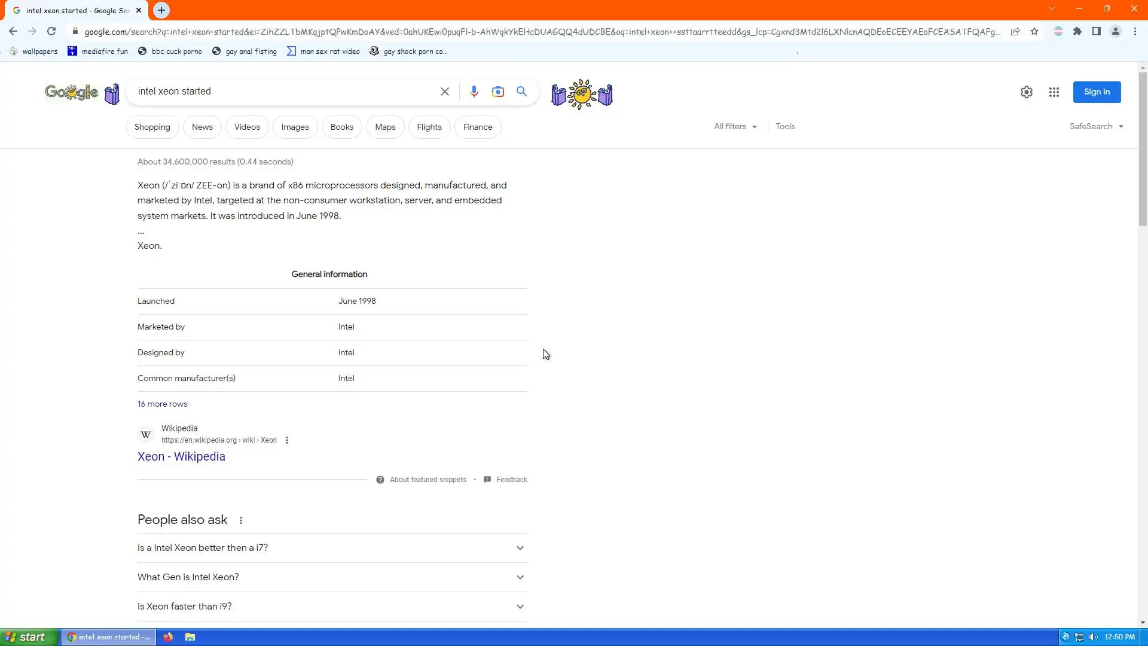The image size is (1148, 646).
Task: Show 16 more rows link
Action: (x=162, y=404)
